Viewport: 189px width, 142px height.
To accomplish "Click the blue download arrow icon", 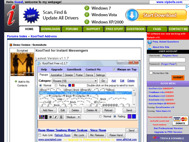I will 132,15.
